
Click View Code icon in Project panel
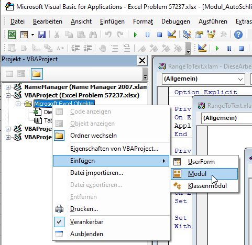pyautogui.click(x=9, y=74)
